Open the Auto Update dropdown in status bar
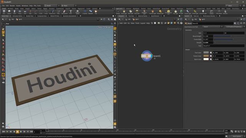Viewport: 246px width, 138px height. [238, 136]
